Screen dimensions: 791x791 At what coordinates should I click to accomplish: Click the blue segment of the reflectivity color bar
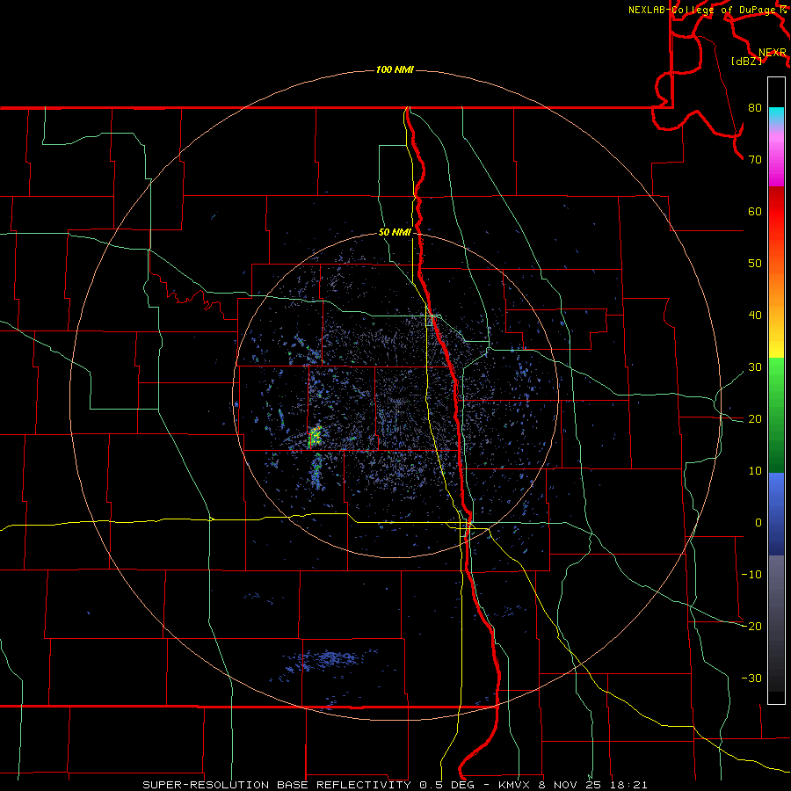[776, 514]
